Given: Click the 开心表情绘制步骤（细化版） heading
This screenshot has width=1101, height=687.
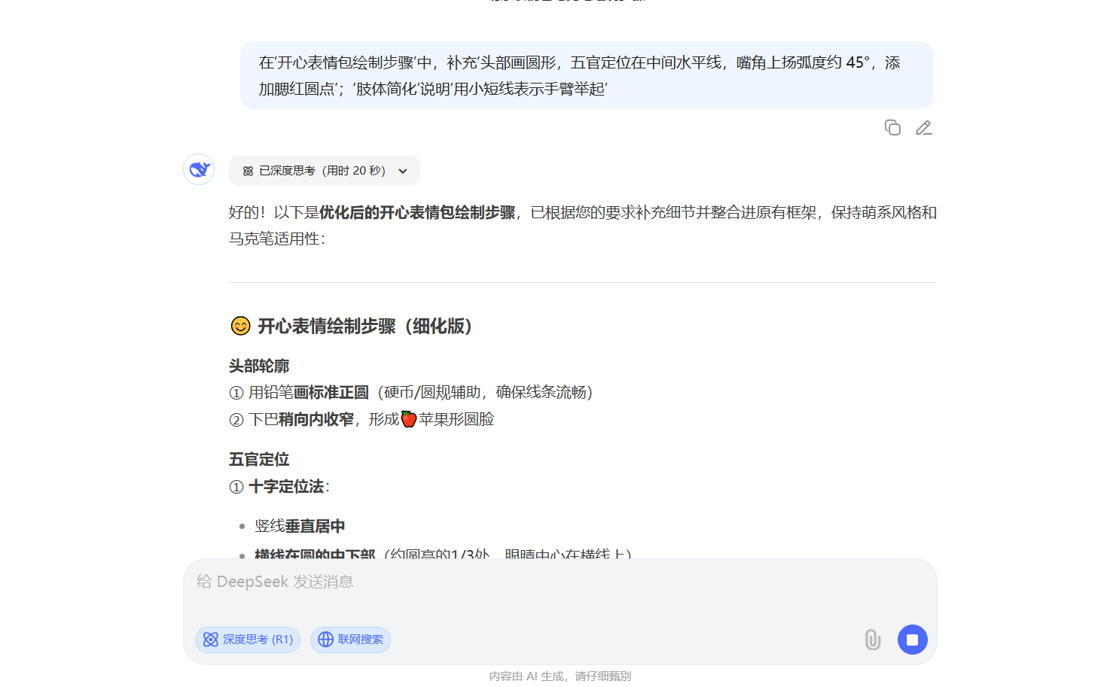Looking at the screenshot, I should pos(365,326).
